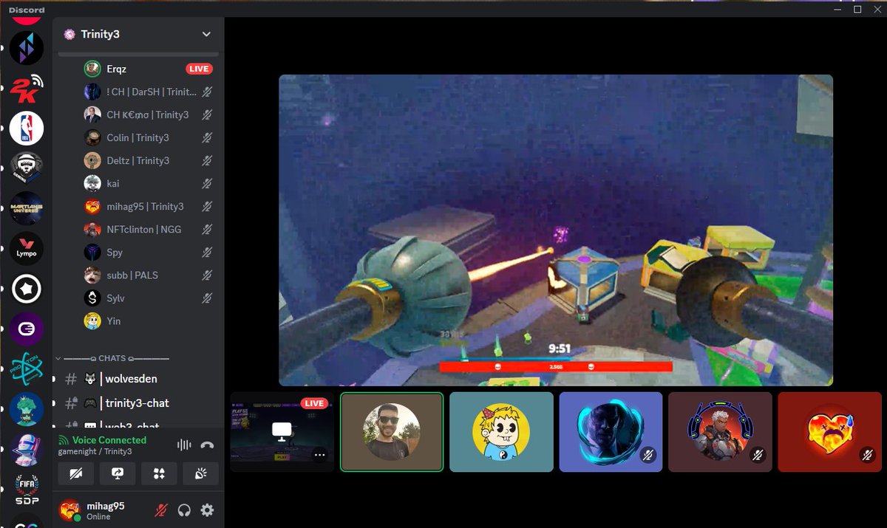Click the muted icon beside Colin | Trinity3
Viewport: 887px width, 528px height.
pyautogui.click(x=208, y=137)
